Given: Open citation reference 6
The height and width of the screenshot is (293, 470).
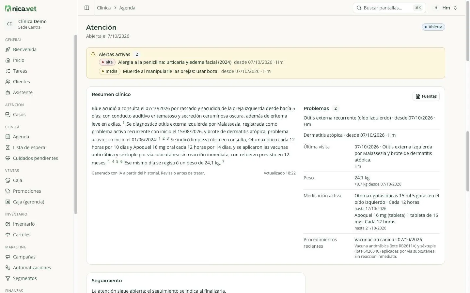Looking at the screenshot, I should coord(121,161).
